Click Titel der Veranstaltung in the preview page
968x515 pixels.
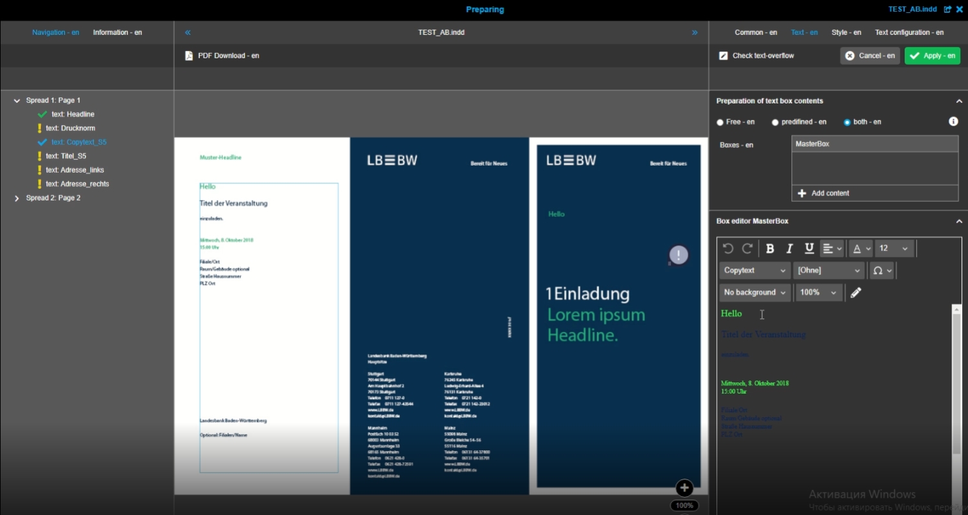pos(234,203)
